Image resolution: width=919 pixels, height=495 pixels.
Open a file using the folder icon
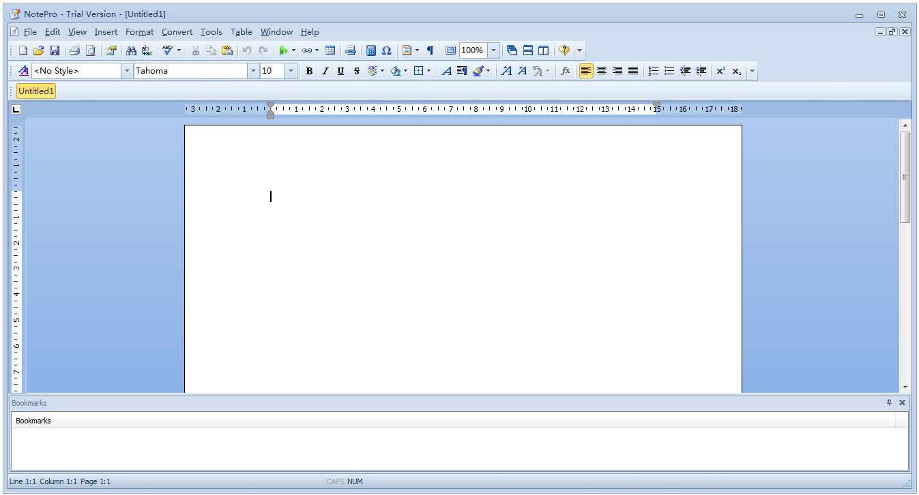(x=39, y=50)
